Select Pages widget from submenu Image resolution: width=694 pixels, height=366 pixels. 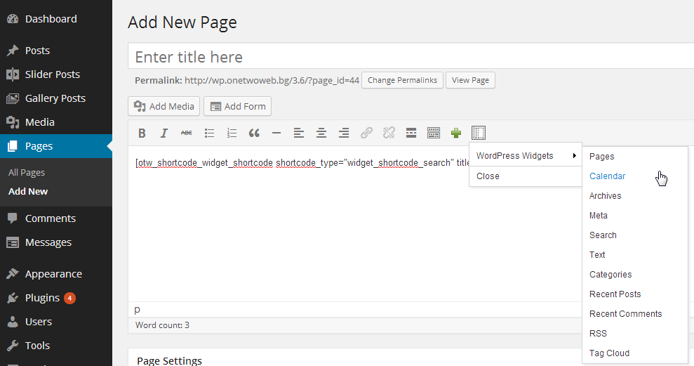pos(635,157)
